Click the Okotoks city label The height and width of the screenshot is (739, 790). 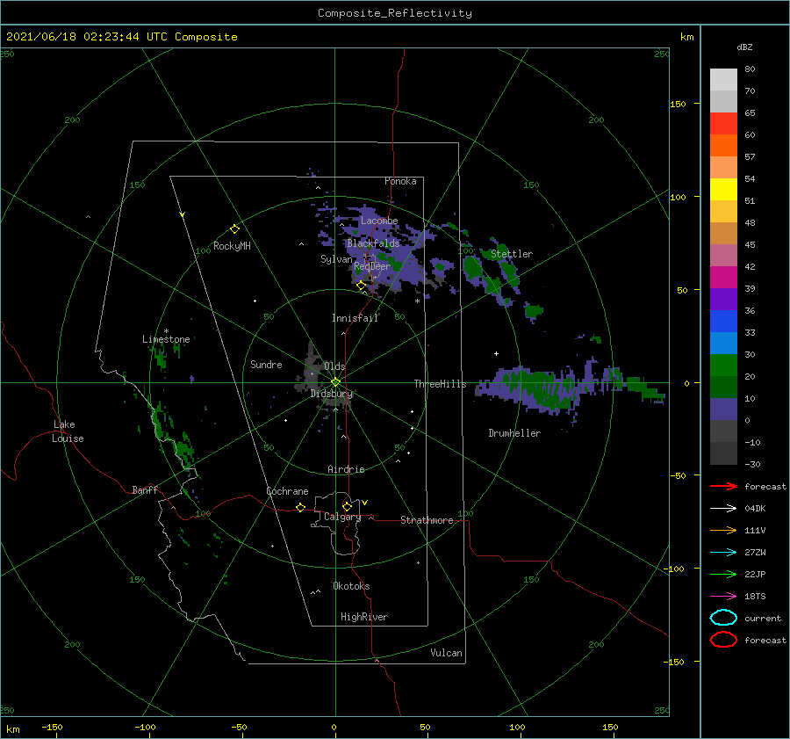[x=351, y=586]
